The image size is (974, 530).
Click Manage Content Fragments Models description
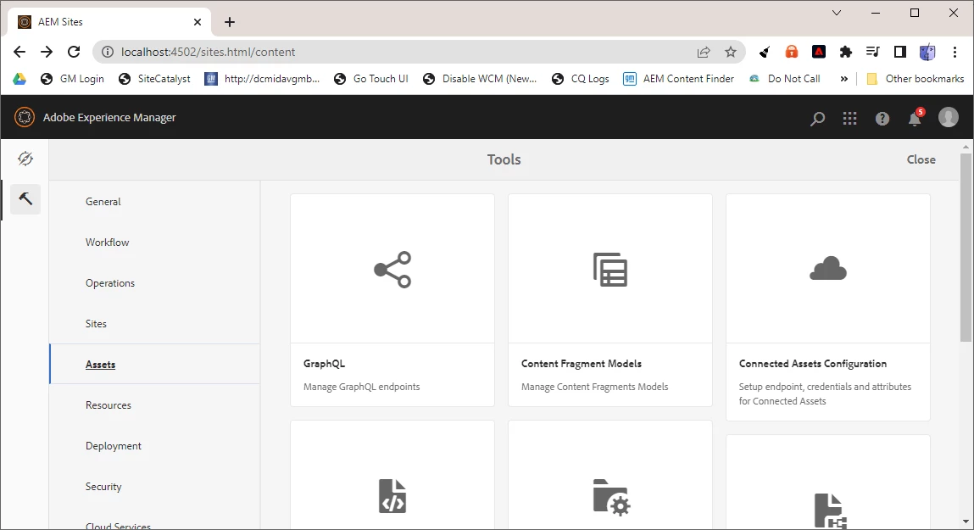tap(594, 387)
